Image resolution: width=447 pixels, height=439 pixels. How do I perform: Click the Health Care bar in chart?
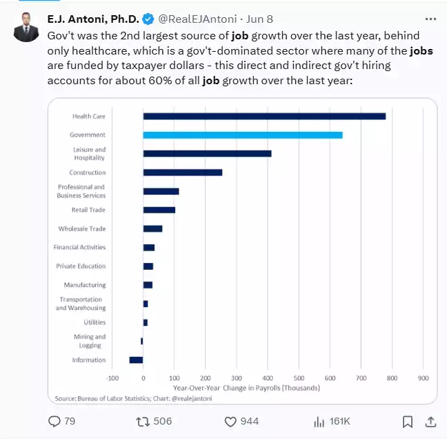coord(264,116)
